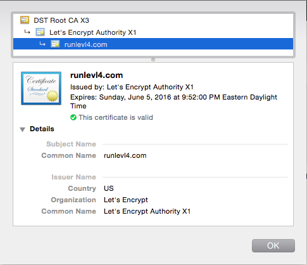
Task: Click OK to dismiss the certificate dialog
Action: (273, 245)
